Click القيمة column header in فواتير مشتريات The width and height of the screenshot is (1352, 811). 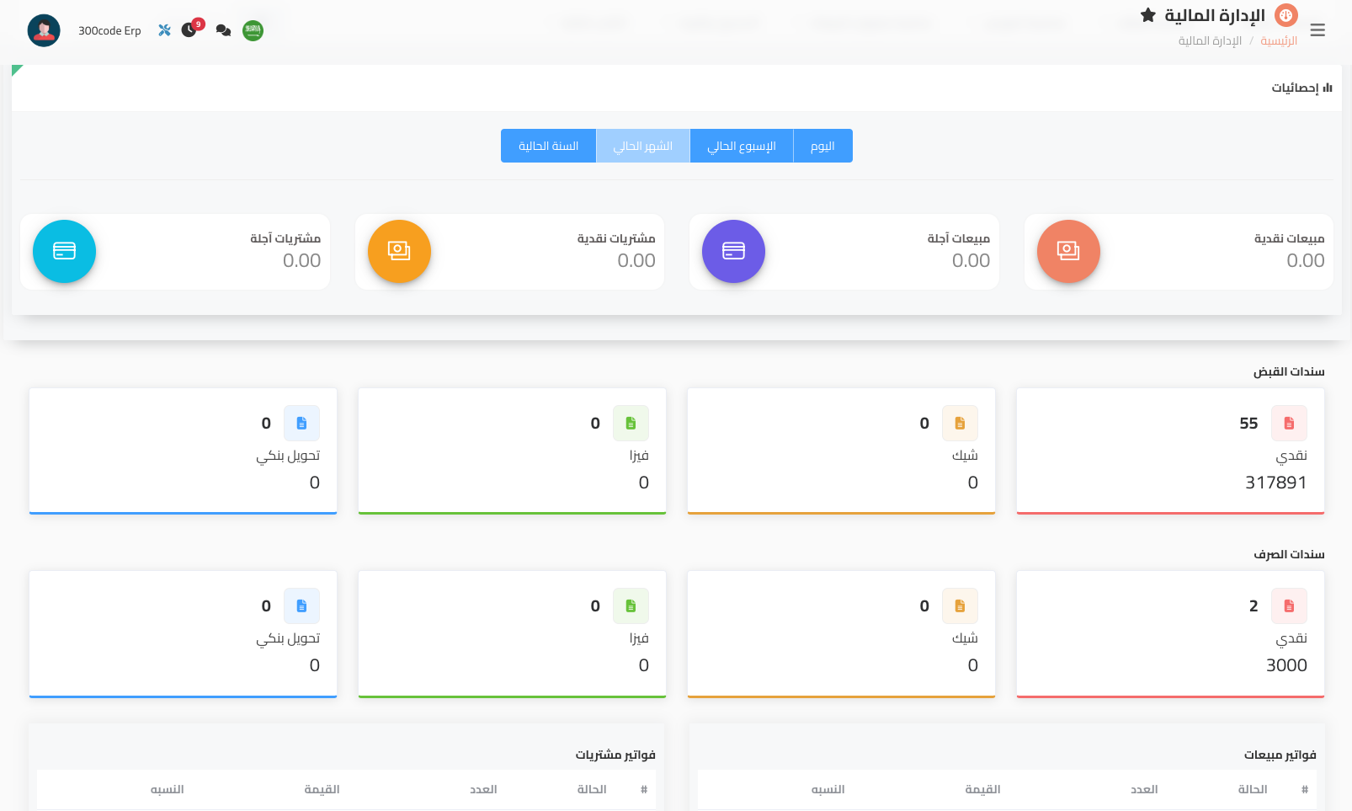(322, 789)
